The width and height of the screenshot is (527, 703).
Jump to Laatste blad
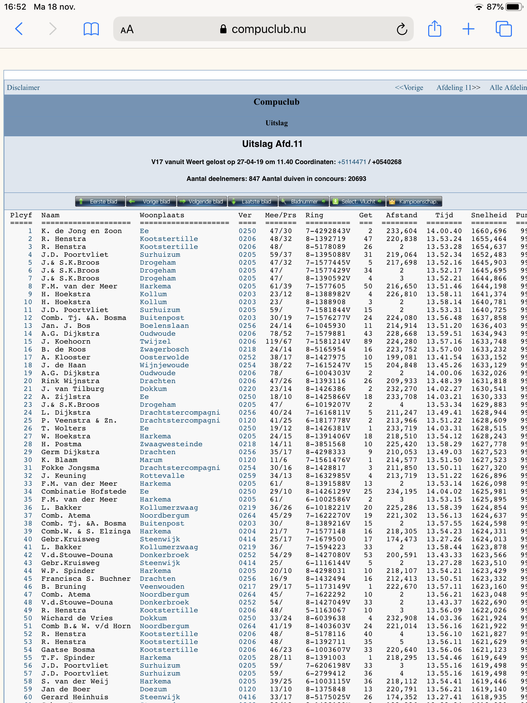253,201
